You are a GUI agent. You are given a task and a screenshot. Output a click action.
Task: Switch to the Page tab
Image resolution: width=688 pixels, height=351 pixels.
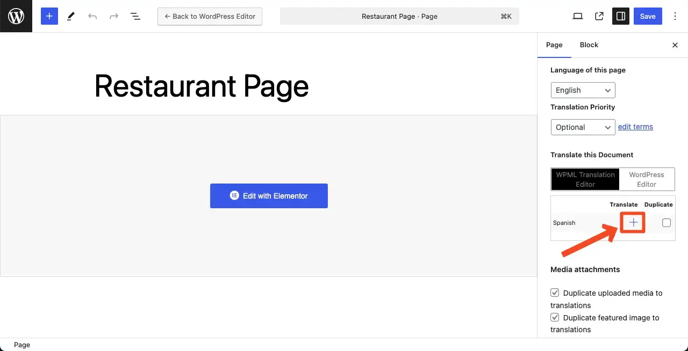(554, 45)
